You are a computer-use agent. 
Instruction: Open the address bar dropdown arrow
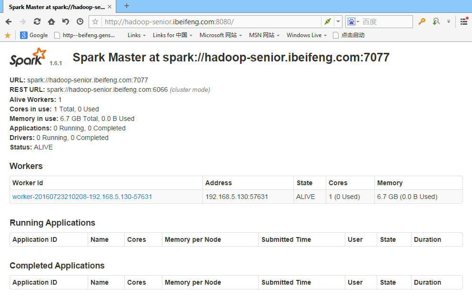click(x=338, y=21)
